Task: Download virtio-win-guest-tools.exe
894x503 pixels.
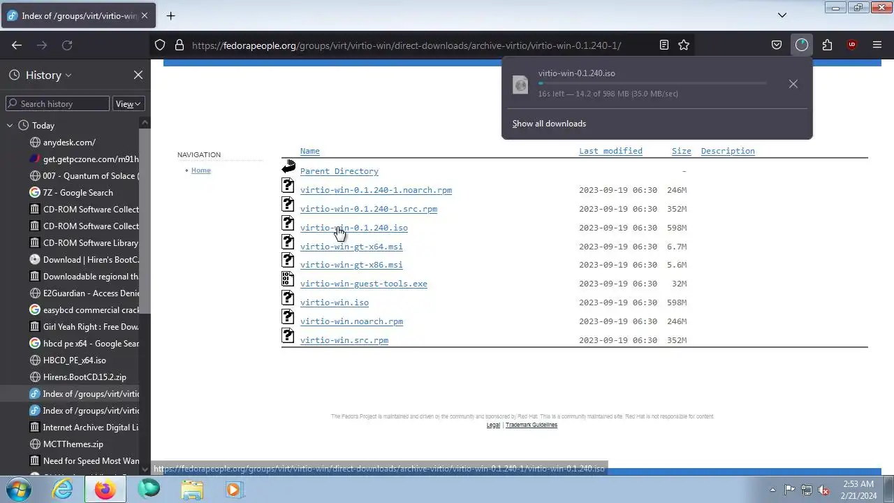Action: click(x=364, y=284)
